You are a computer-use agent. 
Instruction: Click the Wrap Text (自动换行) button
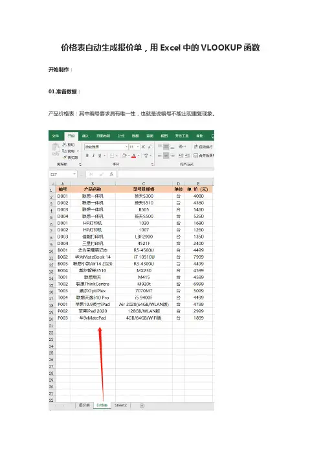pyautogui.click(x=203, y=147)
